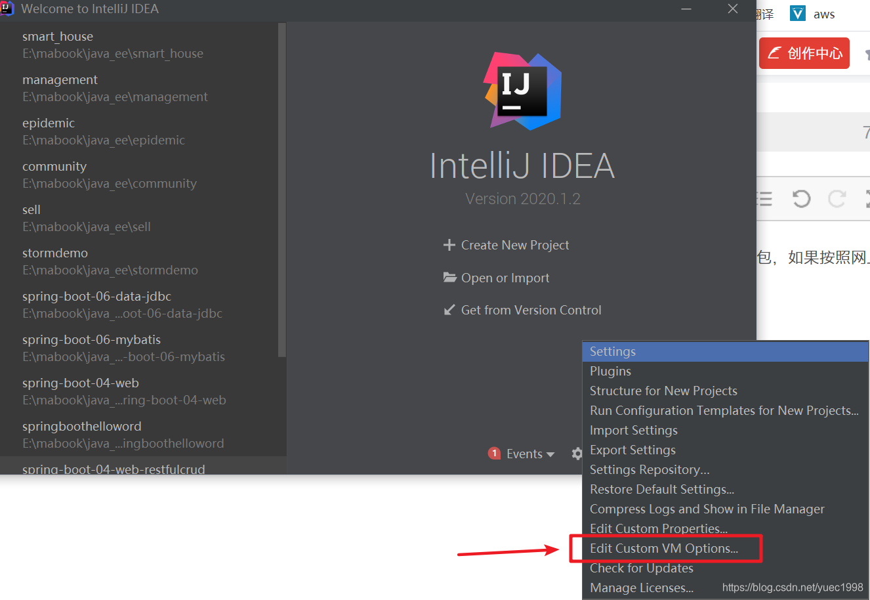Image resolution: width=870 pixels, height=600 pixels.
Task: Open Settings Repository menu entry
Action: [x=725, y=469]
